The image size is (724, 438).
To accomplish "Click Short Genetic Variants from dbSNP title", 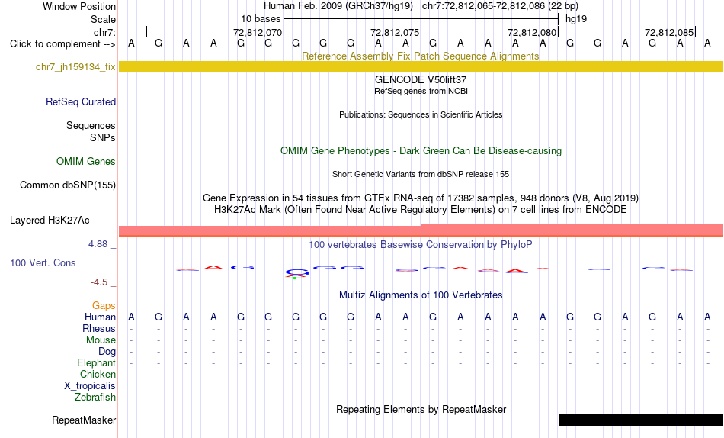I will point(421,175).
